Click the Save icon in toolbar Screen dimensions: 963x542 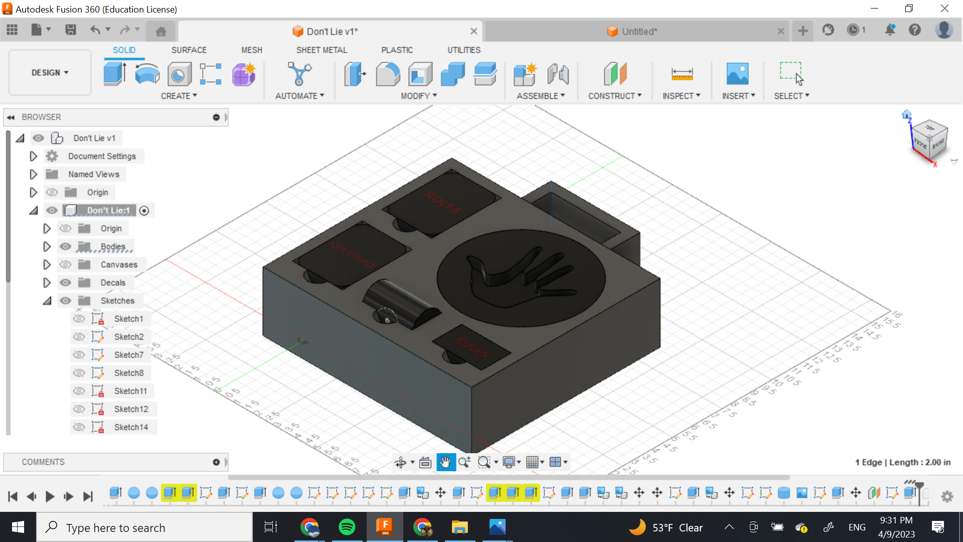pyautogui.click(x=71, y=30)
